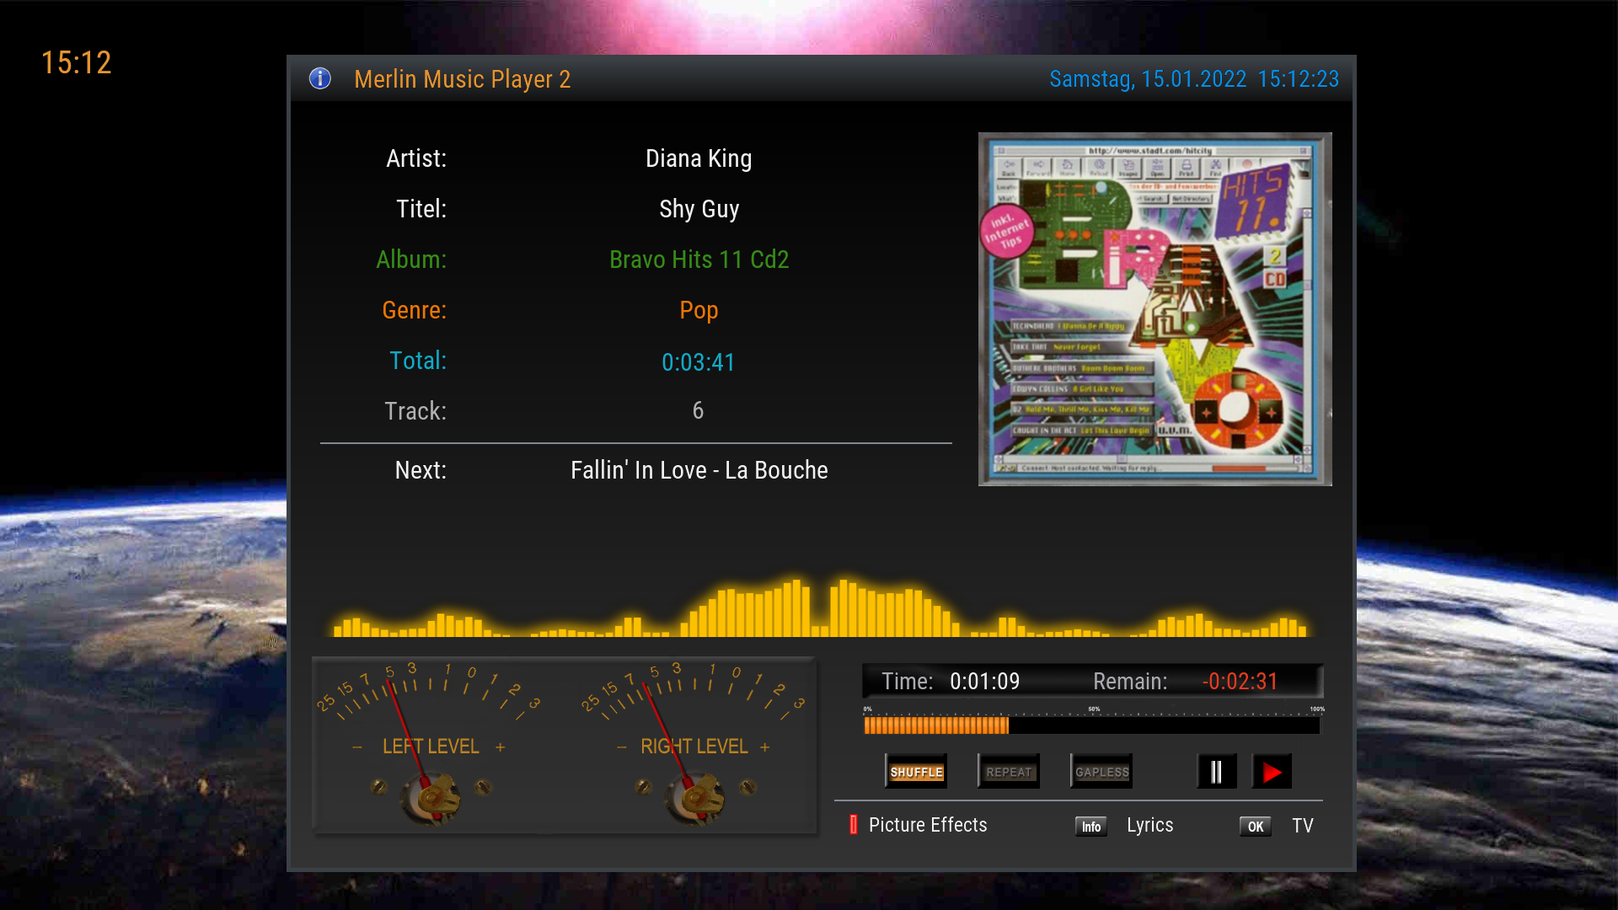This screenshot has height=910, width=1618.
Task: Click the Next track Fallin' In Love entry
Action: [699, 470]
